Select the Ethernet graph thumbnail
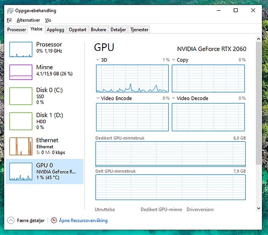This screenshot has width=268, height=235. click(21, 146)
